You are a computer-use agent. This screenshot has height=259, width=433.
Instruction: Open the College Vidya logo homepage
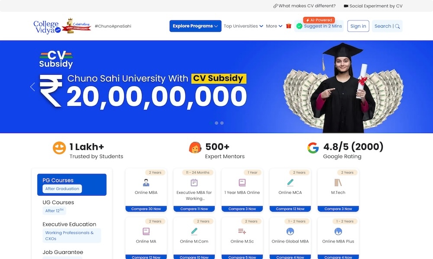[x=47, y=27]
